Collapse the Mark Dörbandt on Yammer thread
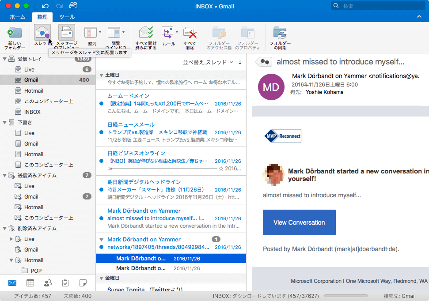The width and height of the screenshot is (429, 301). pyautogui.click(x=101, y=240)
